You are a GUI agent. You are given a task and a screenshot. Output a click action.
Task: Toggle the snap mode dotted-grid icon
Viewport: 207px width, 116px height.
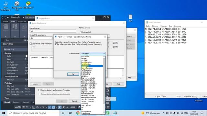[x=27, y=107]
